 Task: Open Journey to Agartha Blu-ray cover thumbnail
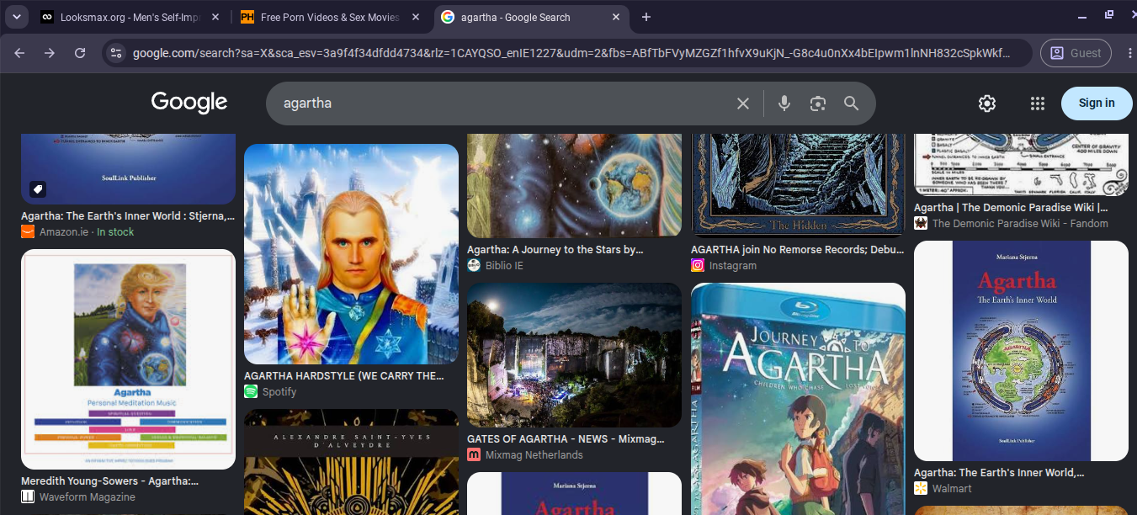tap(798, 399)
